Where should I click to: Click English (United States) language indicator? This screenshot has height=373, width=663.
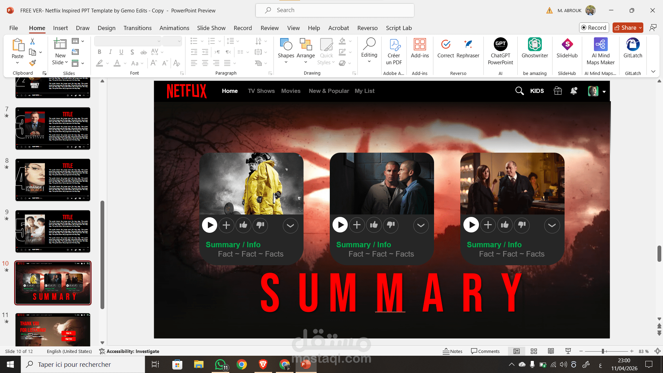click(69, 351)
